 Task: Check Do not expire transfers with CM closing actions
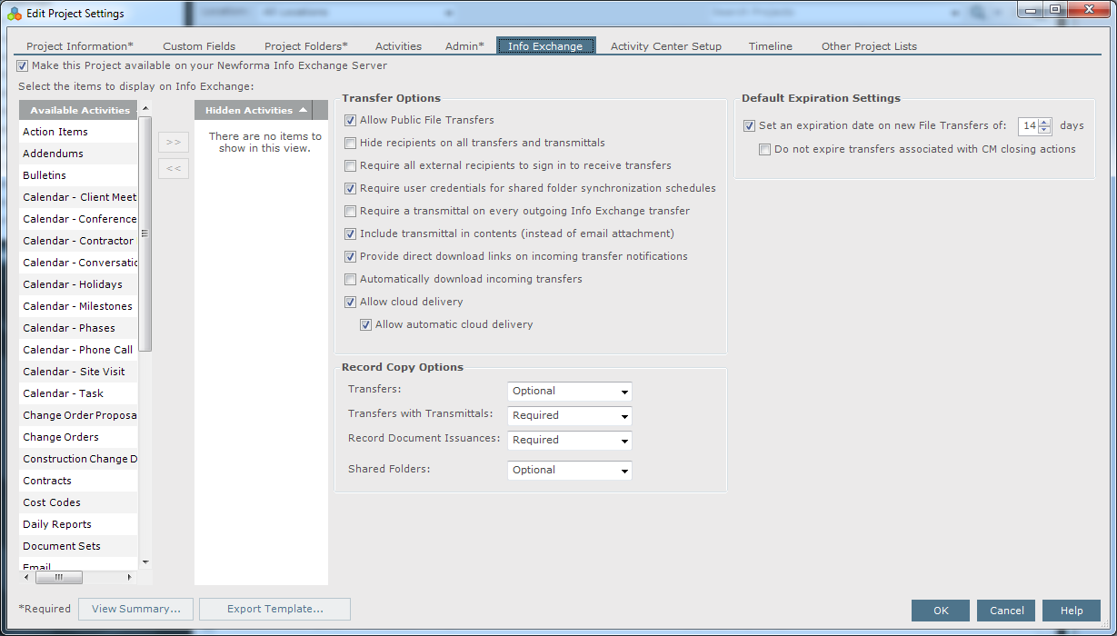pyautogui.click(x=764, y=149)
